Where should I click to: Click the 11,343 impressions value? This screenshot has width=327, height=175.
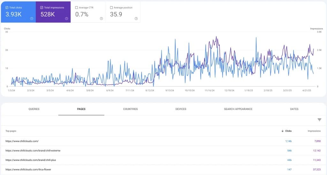coord(317,160)
